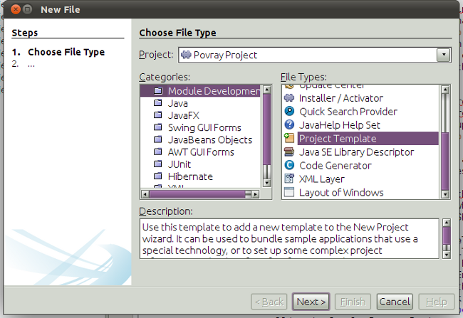
Task: Close the New File dialog window
Action: point(11,9)
